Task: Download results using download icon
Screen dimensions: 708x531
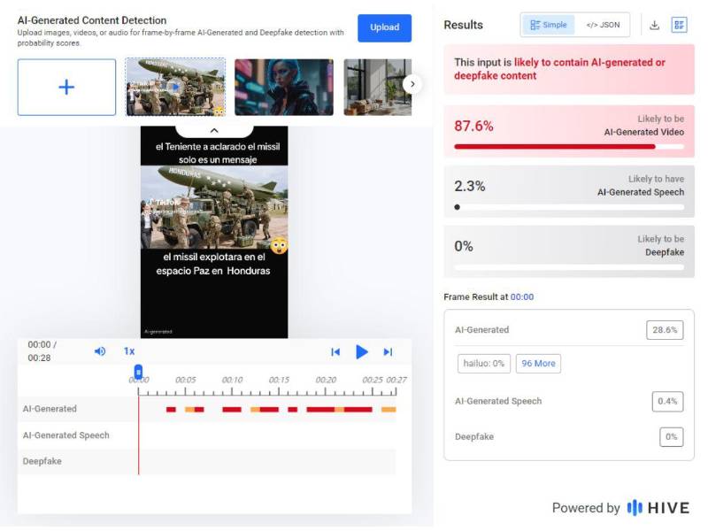Action: 655,25
